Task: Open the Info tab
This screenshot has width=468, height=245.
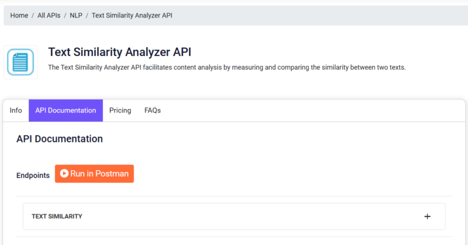Action: [x=16, y=110]
